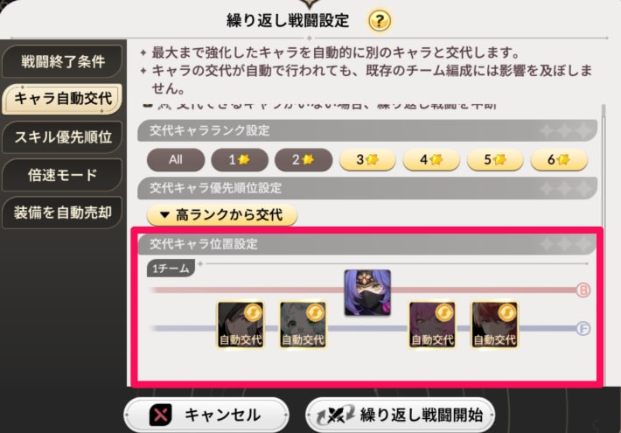Start repeat battle with 繰り返し戦闘開始

(x=401, y=416)
